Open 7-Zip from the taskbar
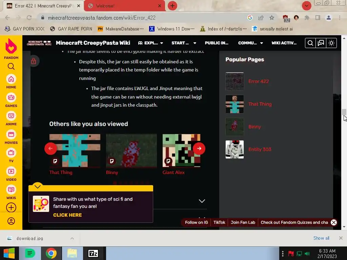The image size is (347, 260). 93,253
